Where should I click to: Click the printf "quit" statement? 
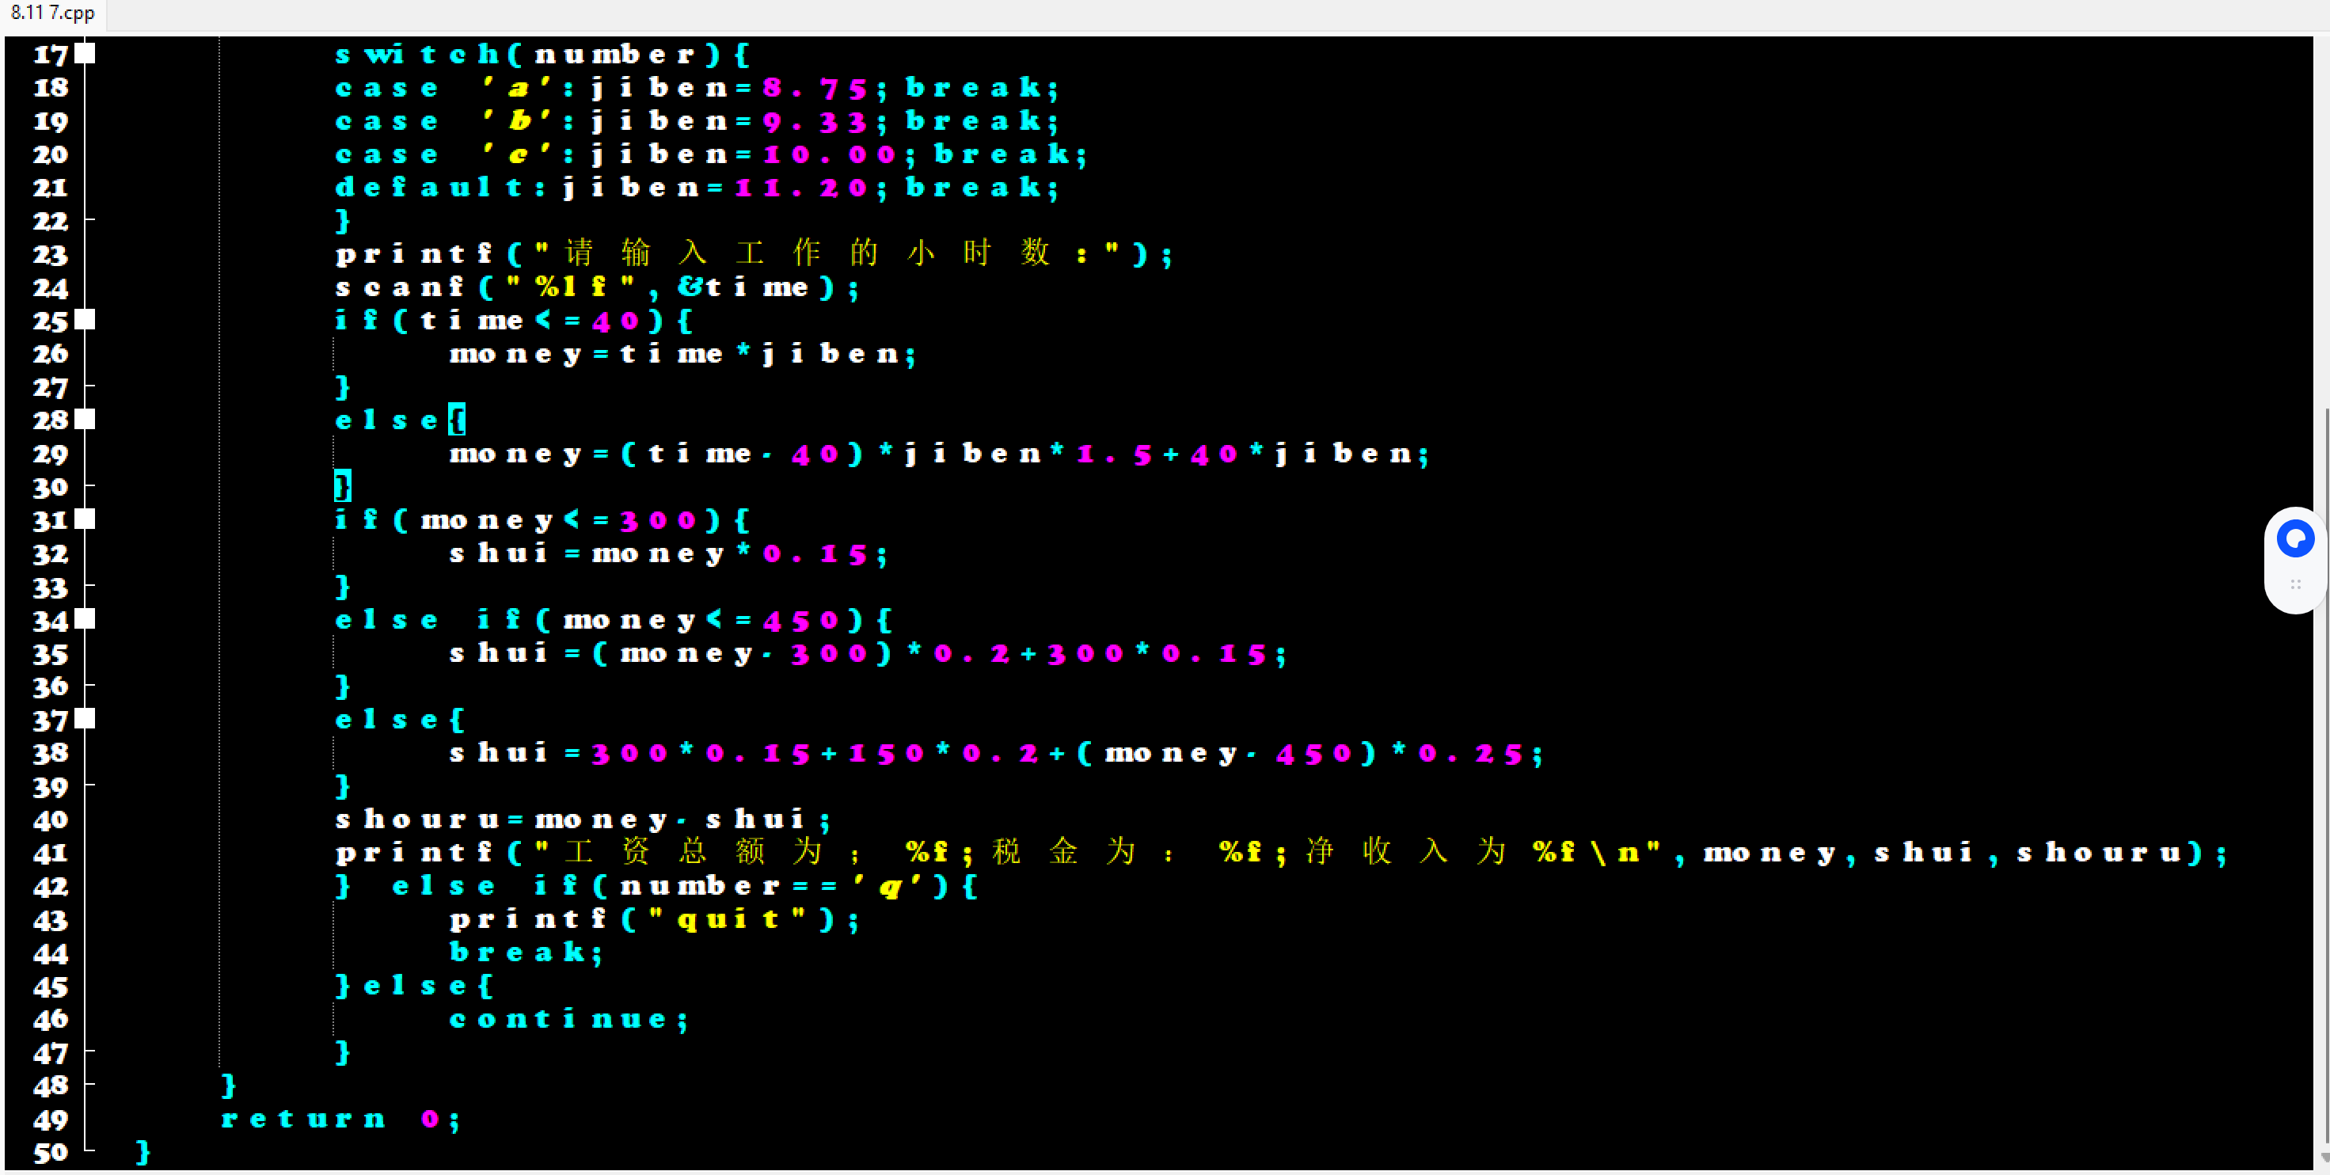point(653,920)
